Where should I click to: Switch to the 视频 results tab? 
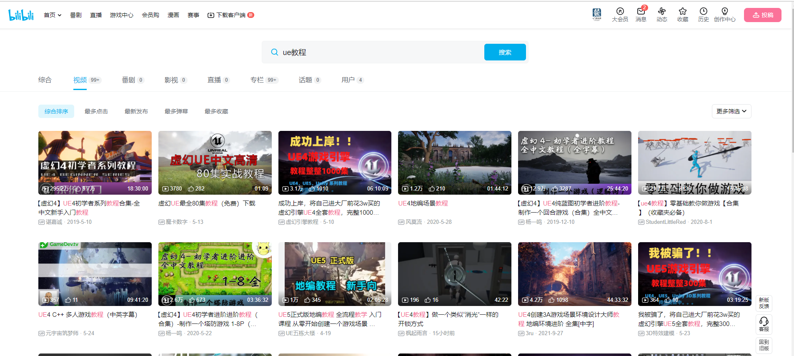coord(87,80)
